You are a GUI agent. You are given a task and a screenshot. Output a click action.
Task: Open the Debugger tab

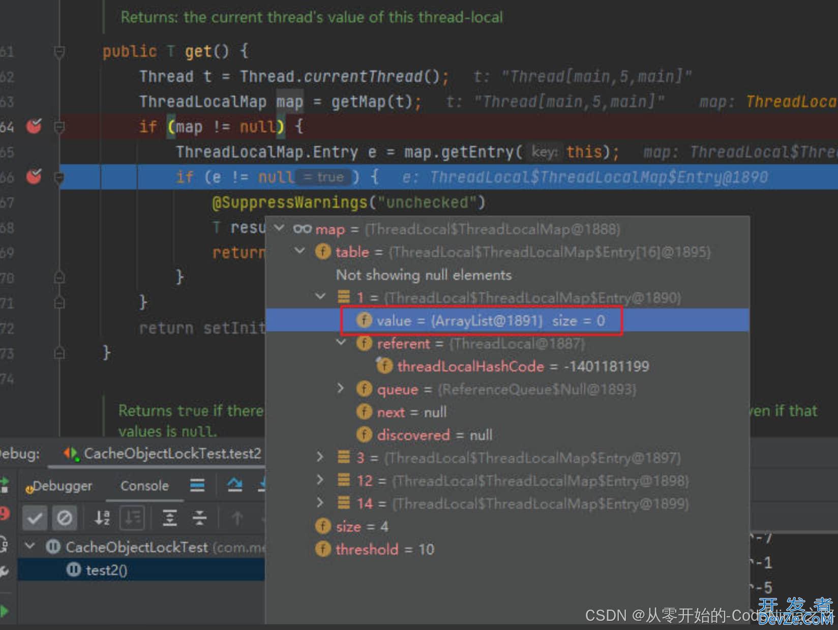pos(59,486)
